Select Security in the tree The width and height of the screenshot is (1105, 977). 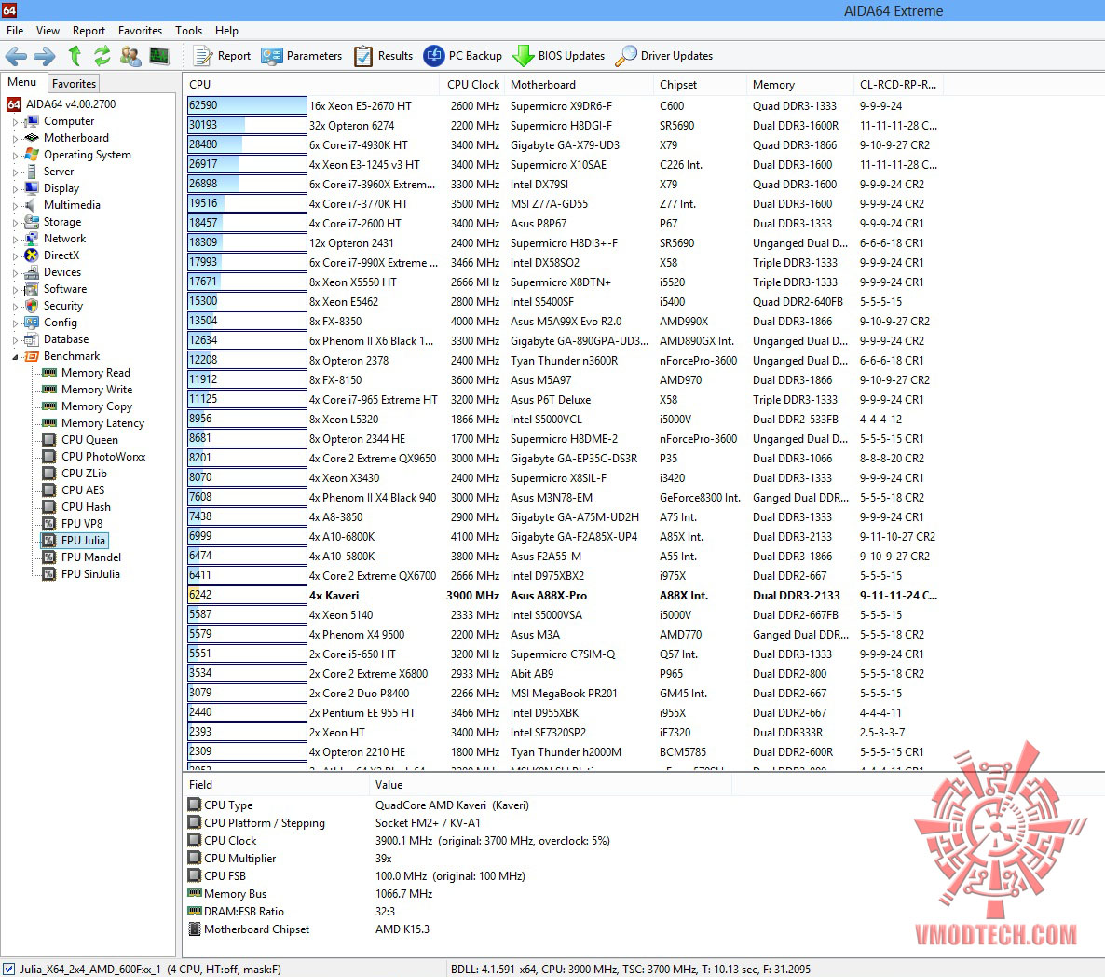coord(53,306)
